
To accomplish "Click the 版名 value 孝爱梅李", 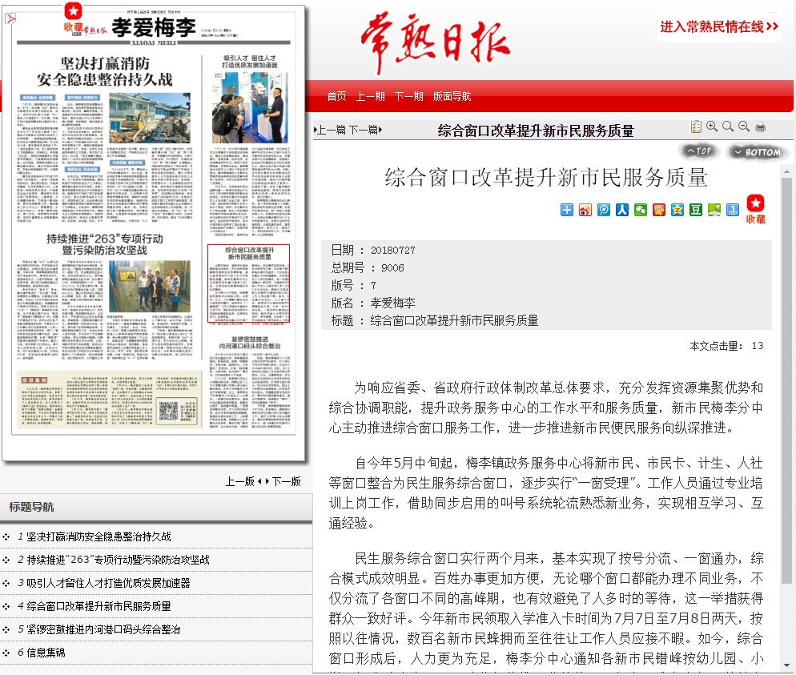I will pyautogui.click(x=392, y=303).
